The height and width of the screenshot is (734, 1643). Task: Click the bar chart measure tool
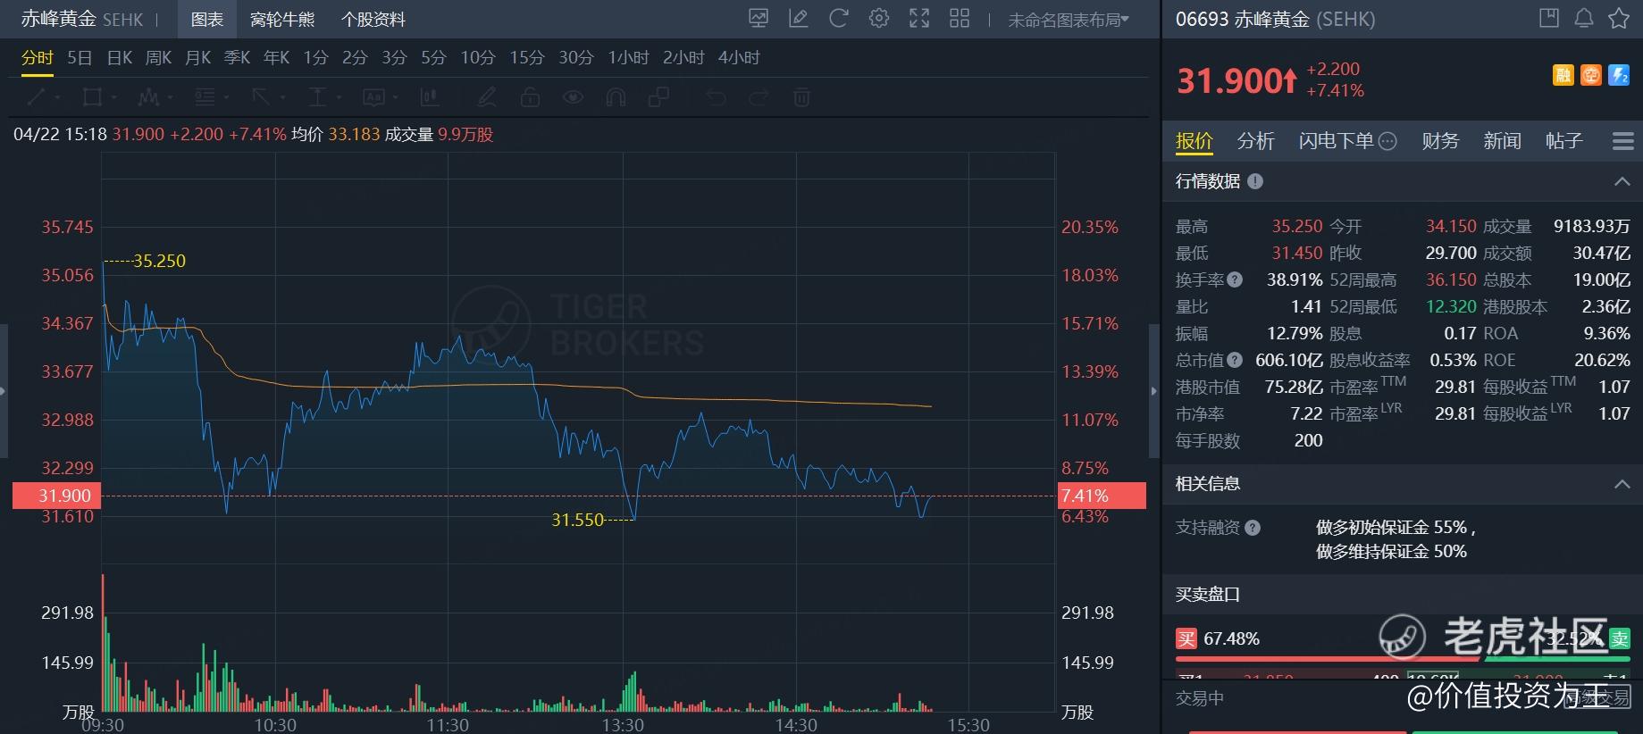tap(430, 96)
